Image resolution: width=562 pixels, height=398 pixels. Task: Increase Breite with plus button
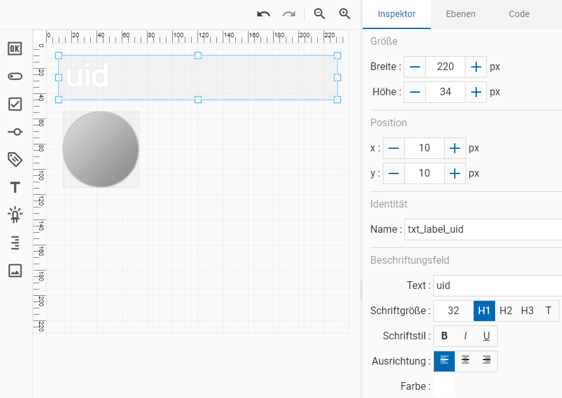pos(476,67)
